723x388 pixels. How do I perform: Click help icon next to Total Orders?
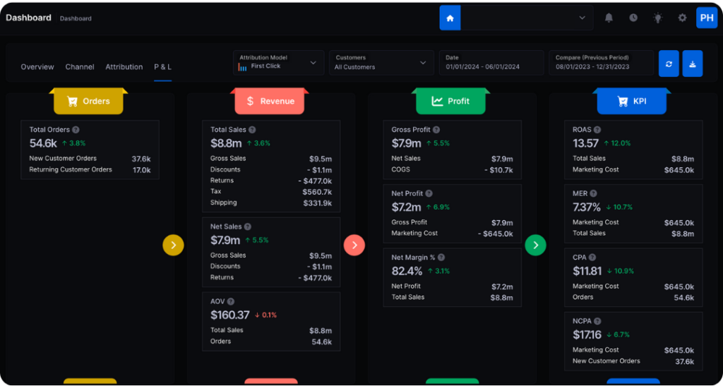tap(76, 130)
